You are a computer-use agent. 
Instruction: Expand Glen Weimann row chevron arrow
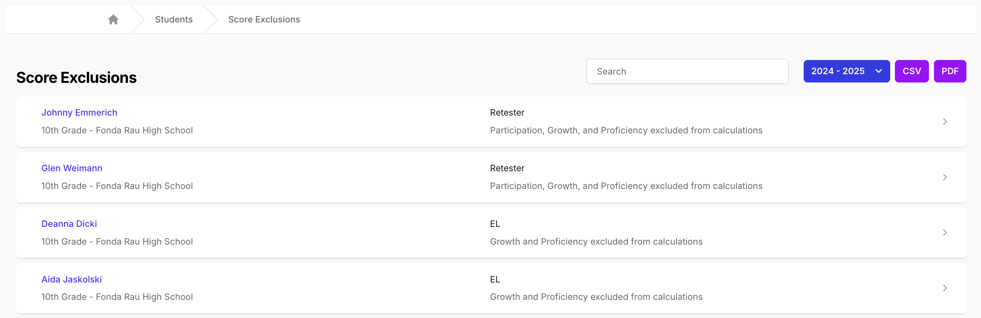tap(945, 177)
